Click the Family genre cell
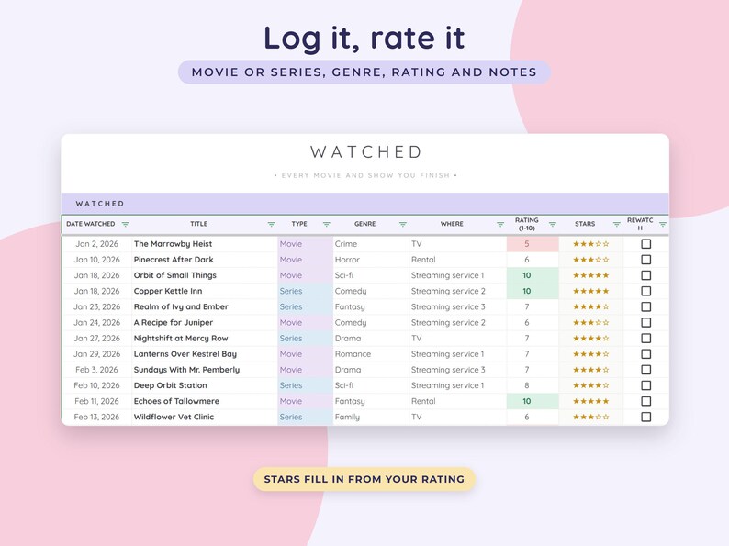 click(x=371, y=417)
